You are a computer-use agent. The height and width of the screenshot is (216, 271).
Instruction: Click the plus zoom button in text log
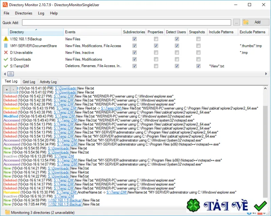click(x=7, y=90)
